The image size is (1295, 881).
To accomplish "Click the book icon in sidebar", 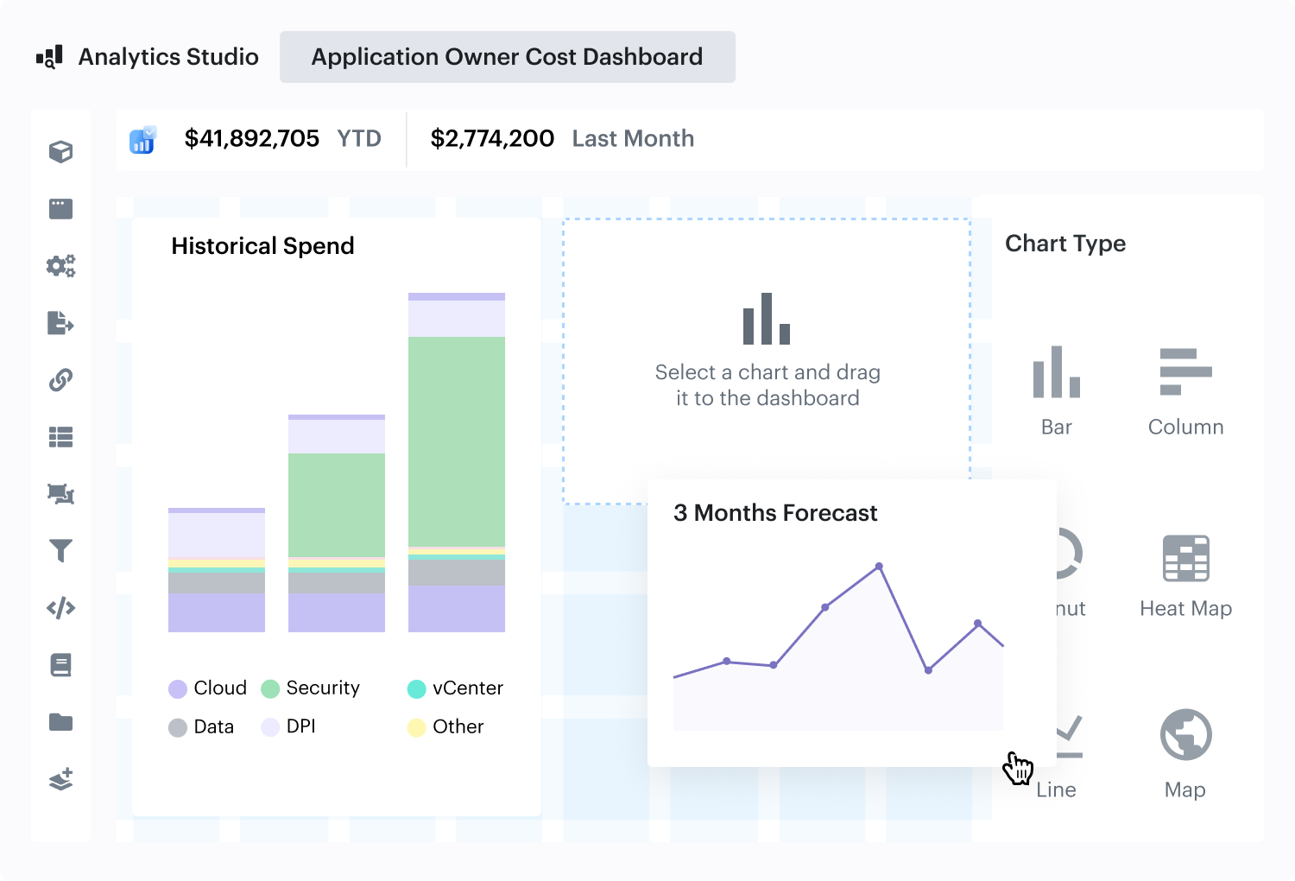I will (x=60, y=665).
